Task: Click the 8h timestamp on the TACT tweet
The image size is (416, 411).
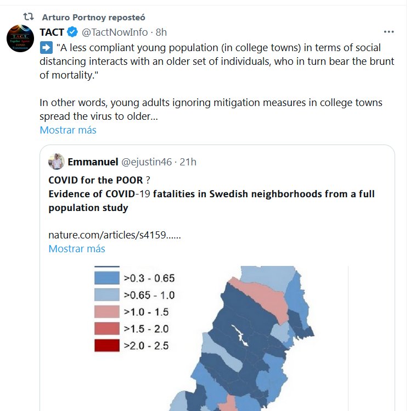Action: (x=161, y=32)
